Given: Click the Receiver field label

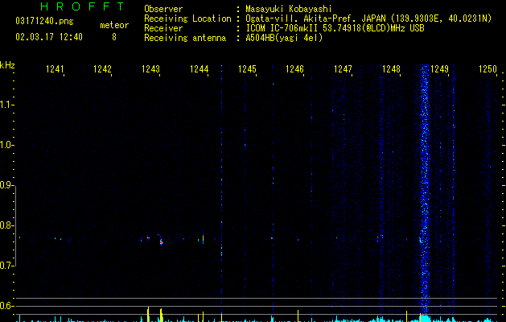Looking at the screenshot, I should (x=163, y=28).
